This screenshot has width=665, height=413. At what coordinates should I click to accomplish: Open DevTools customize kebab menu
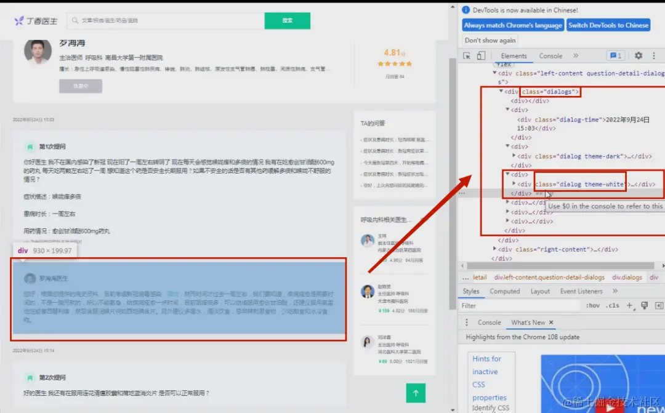[x=653, y=55]
